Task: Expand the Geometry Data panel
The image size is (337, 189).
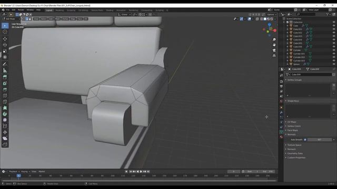Action: point(295,153)
